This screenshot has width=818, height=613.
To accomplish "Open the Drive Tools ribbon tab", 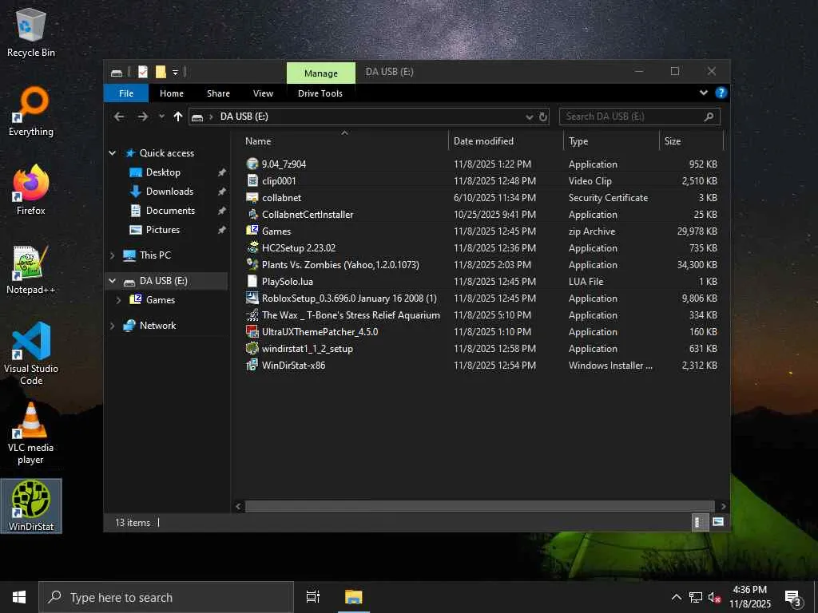I will tap(320, 93).
